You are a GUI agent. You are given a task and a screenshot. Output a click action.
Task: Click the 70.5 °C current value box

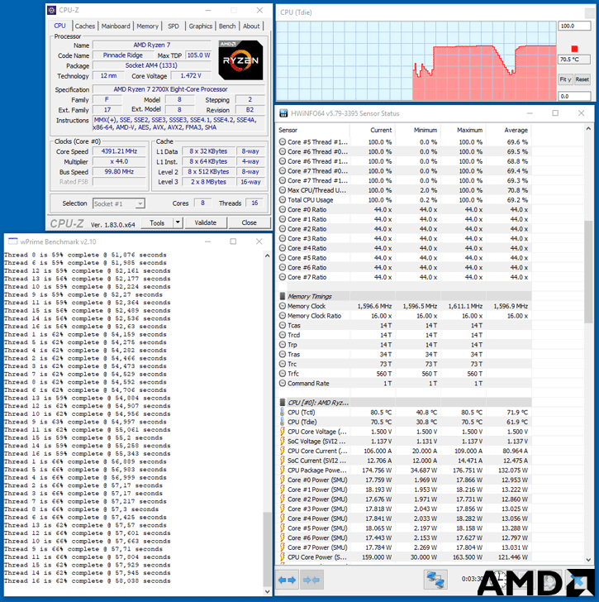coord(574,60)
